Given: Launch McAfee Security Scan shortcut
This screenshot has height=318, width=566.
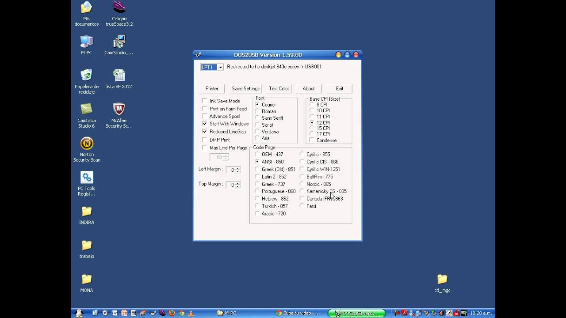Looking at the screenshot, I should [x=119, y=116].
